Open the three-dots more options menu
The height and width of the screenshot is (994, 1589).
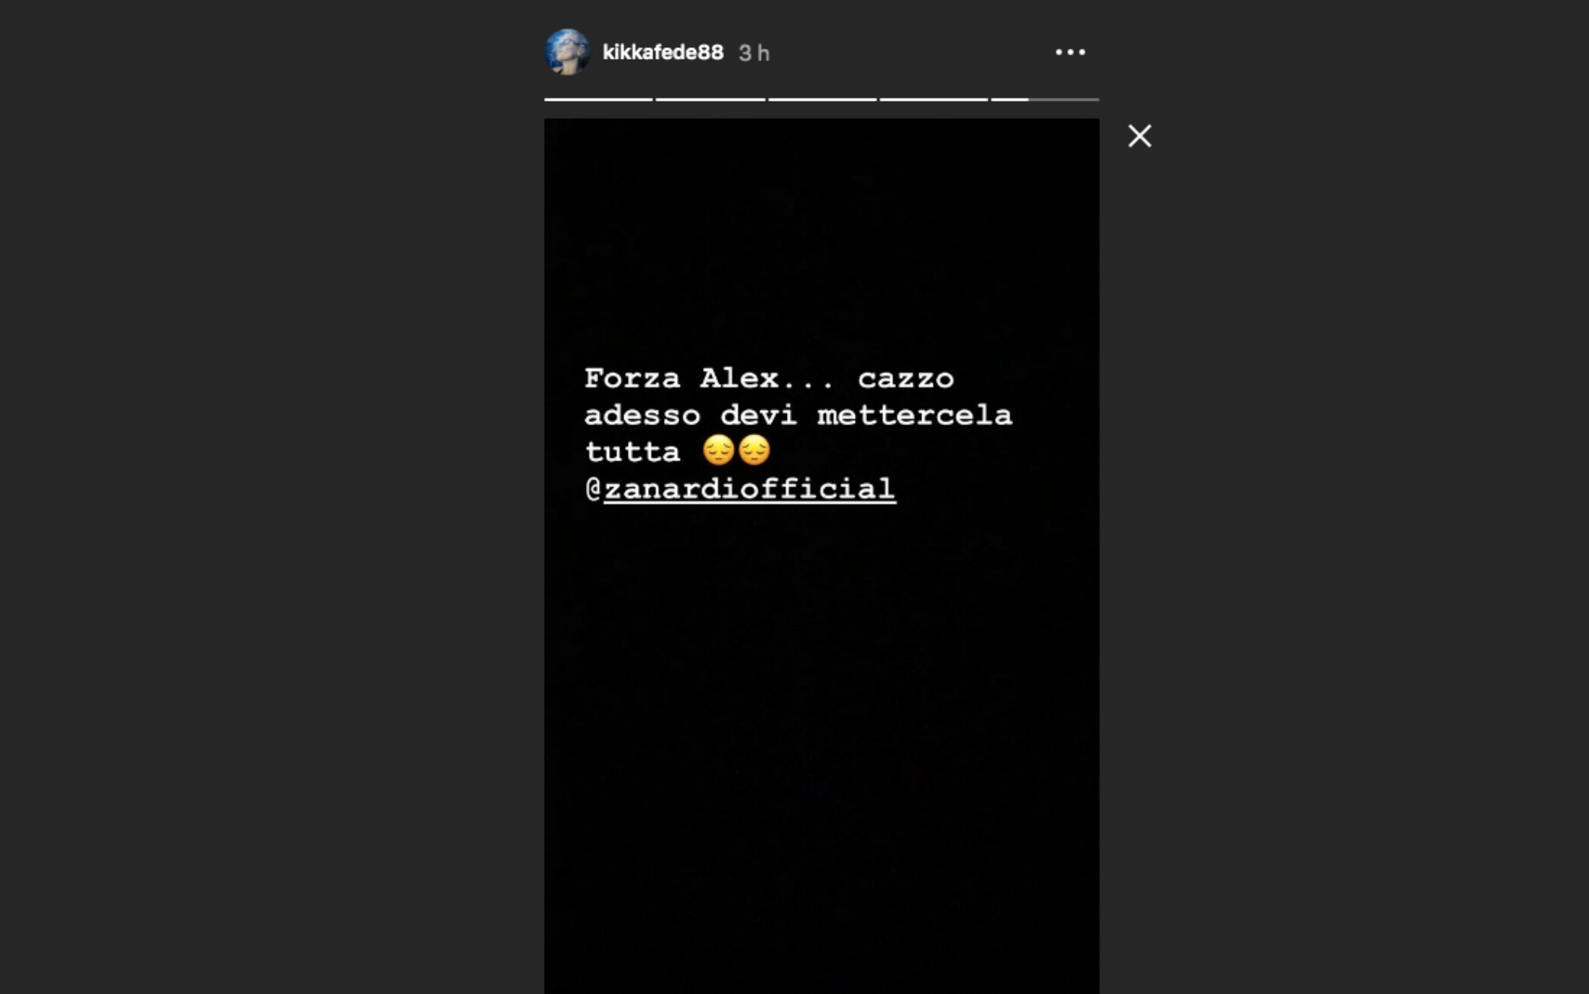coord(1070,52)
